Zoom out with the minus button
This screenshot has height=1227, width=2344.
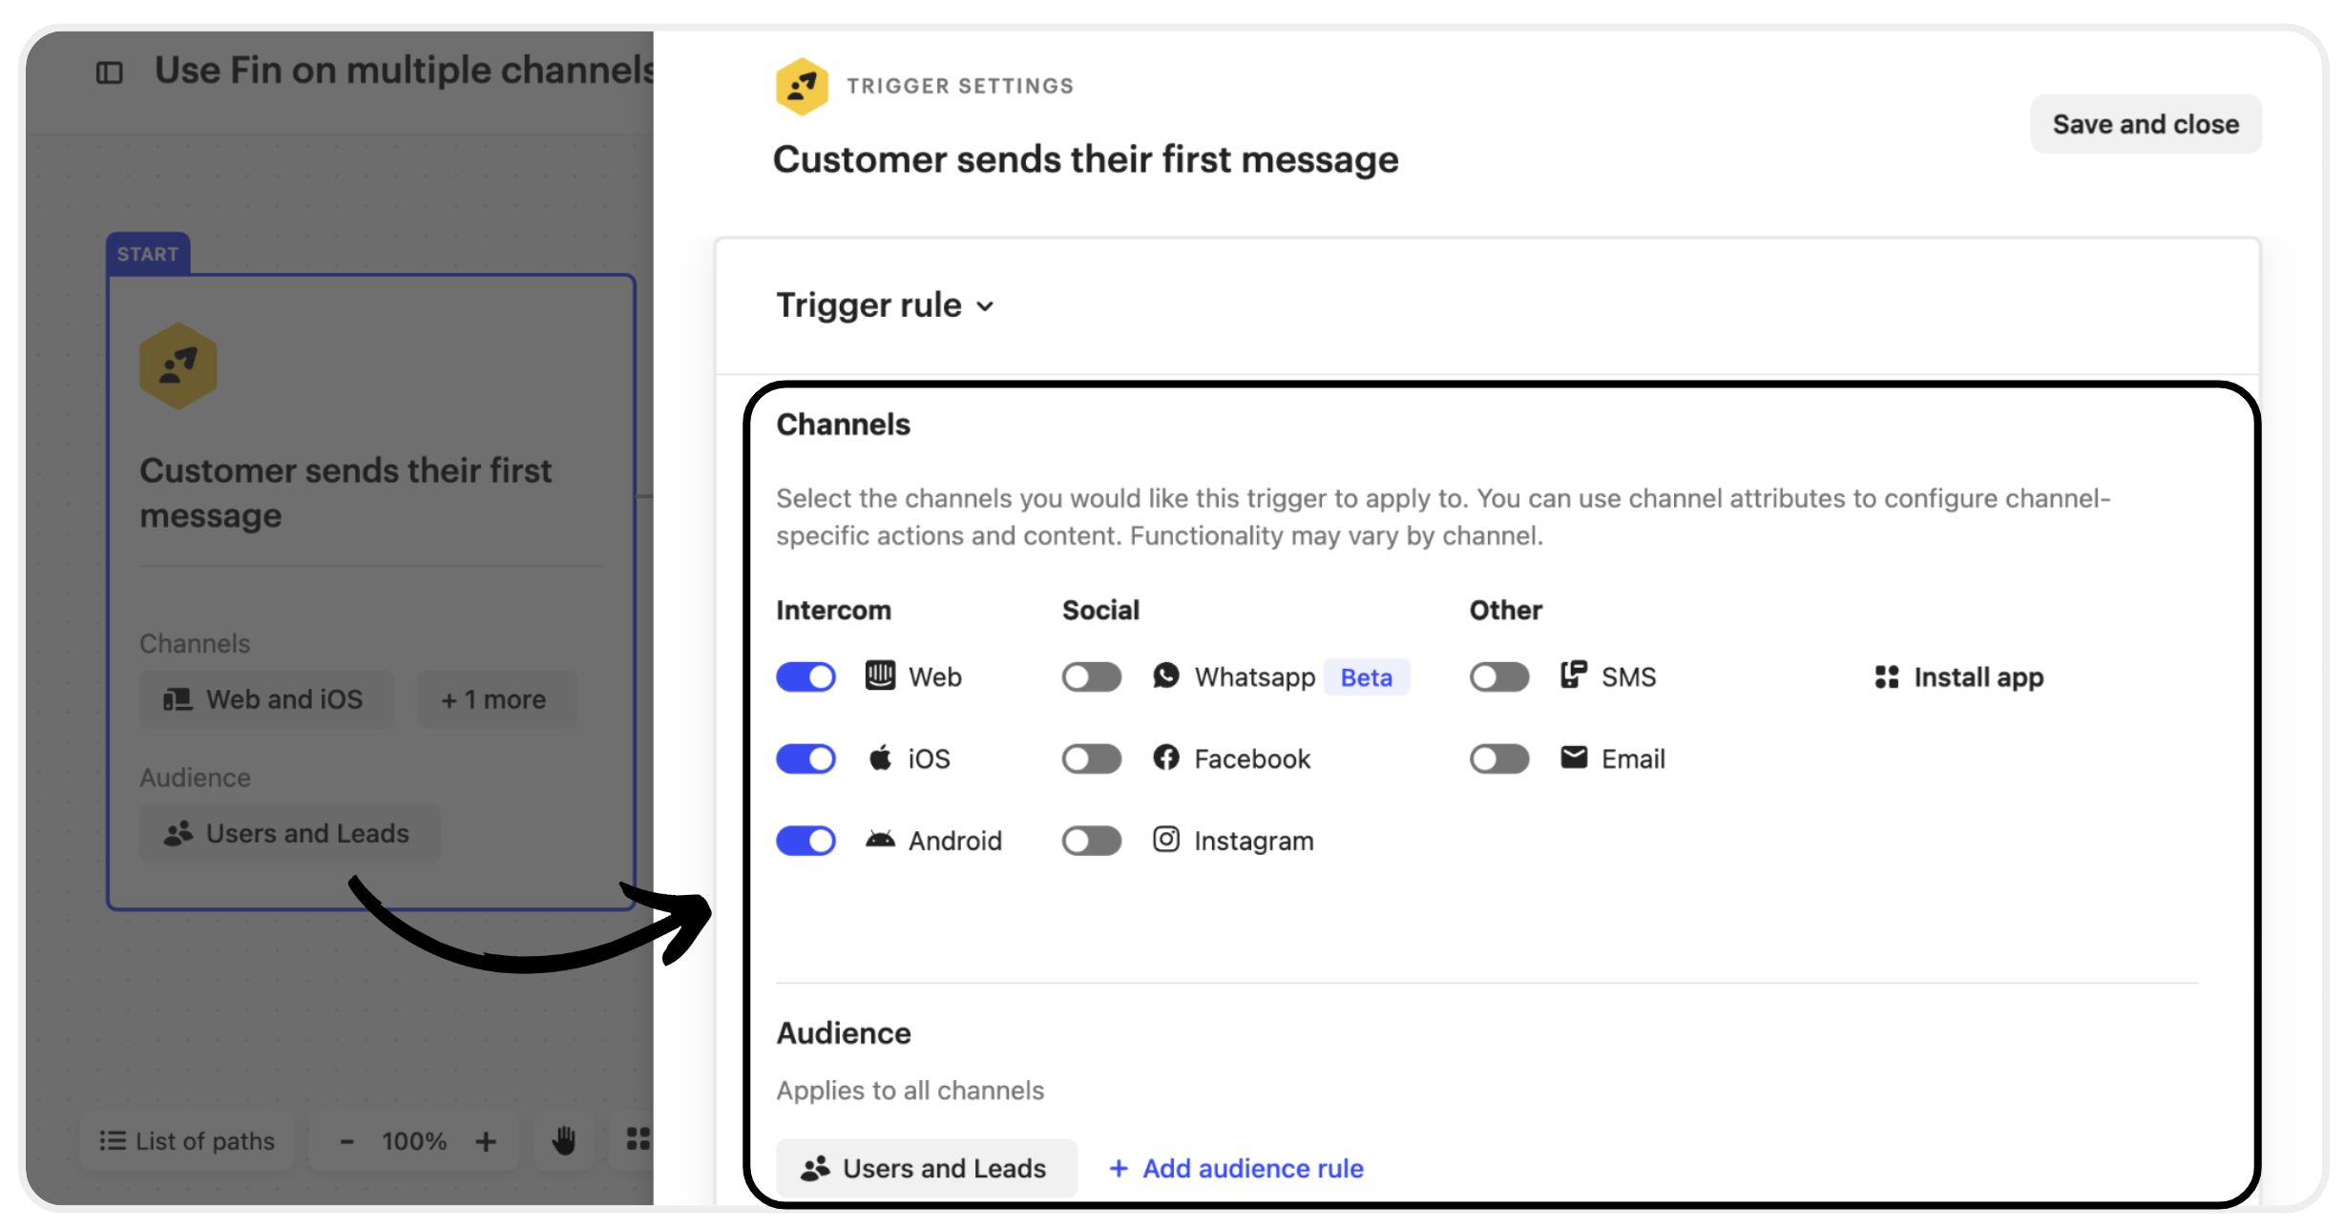(347, 1141)
